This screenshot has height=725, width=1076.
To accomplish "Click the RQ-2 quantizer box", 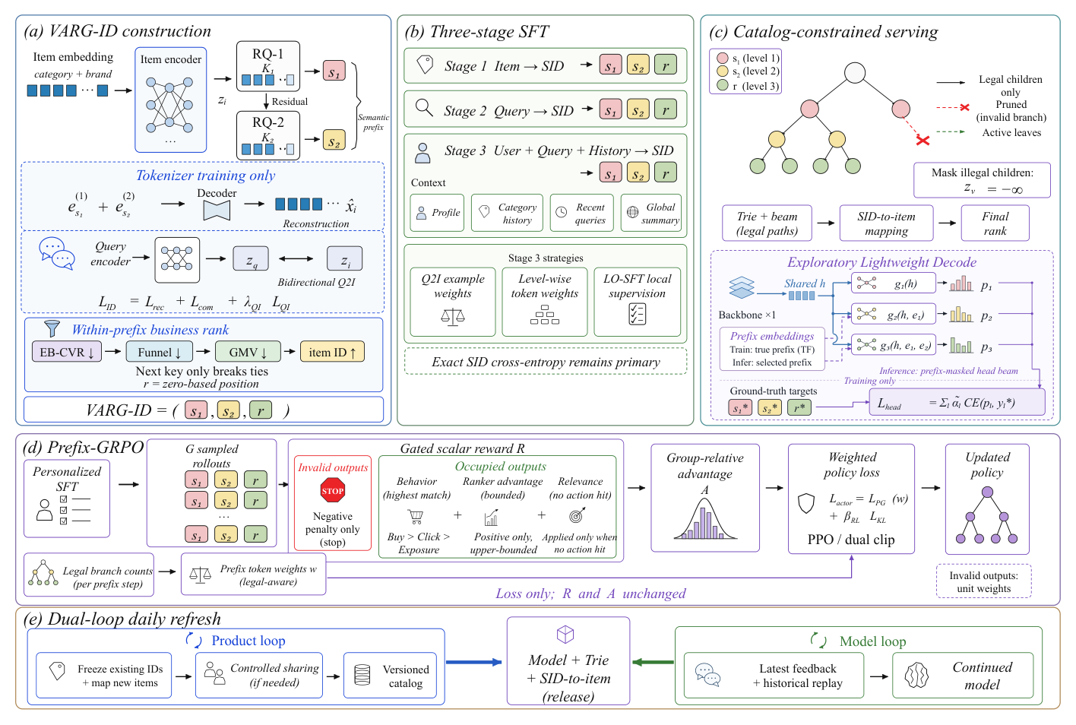I will pyautogui.click(x=268, y=135).
